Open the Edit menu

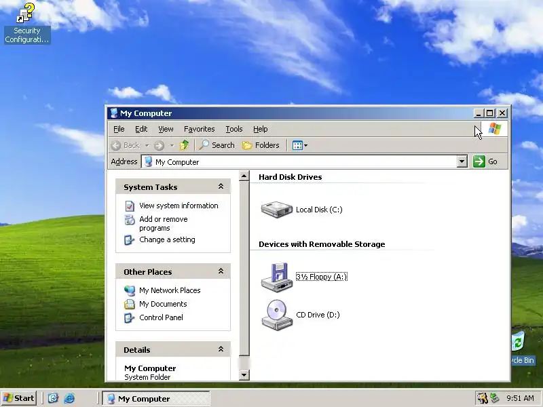point(141,129)
